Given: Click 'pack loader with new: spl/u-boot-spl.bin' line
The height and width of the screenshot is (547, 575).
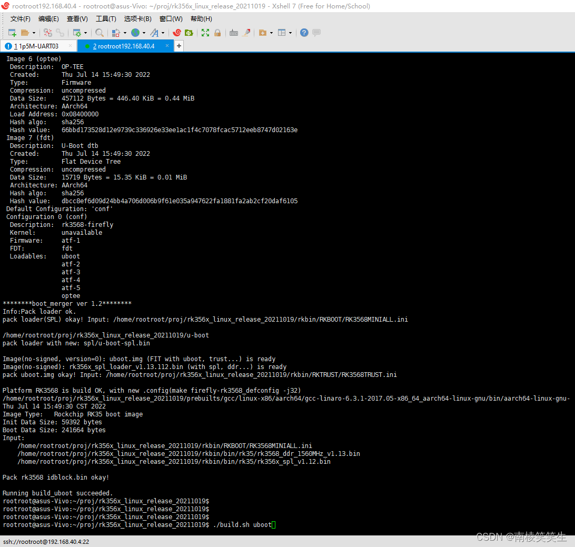Looking at the screenshot, I should (x=76, y=343).
